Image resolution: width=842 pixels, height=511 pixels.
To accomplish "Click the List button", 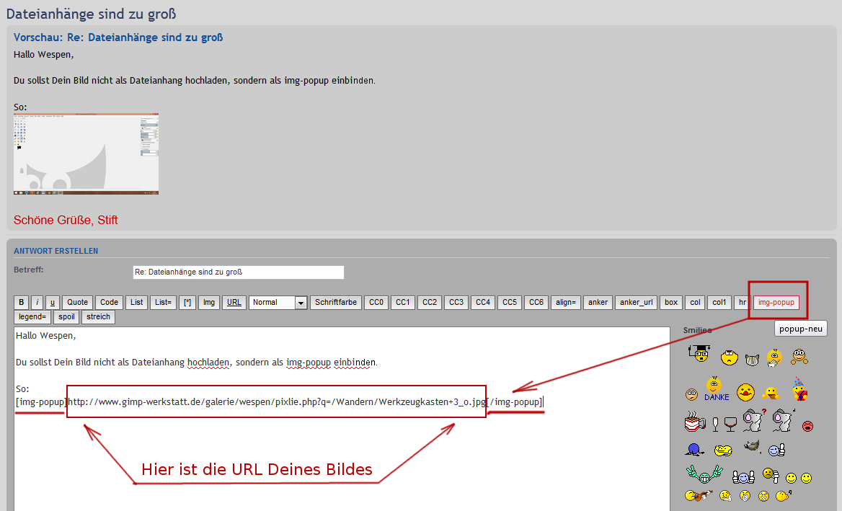I will click(x=136, y=302).
